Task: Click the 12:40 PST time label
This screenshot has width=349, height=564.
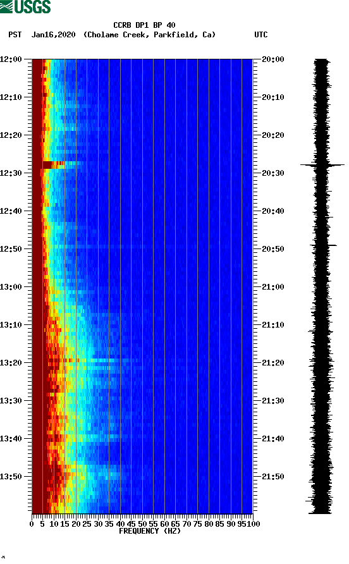Action: coord(11,211)
